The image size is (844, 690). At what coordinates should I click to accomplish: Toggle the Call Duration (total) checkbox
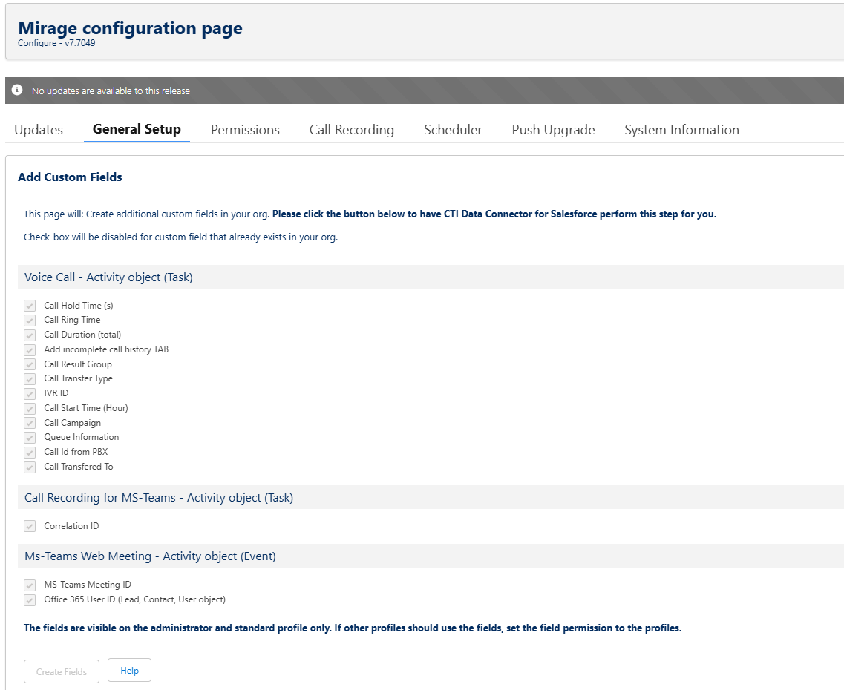[30, 335]
